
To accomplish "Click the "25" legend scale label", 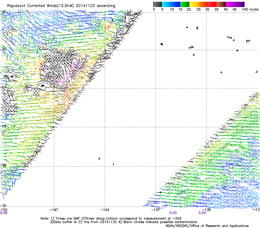I will (199, 9).
